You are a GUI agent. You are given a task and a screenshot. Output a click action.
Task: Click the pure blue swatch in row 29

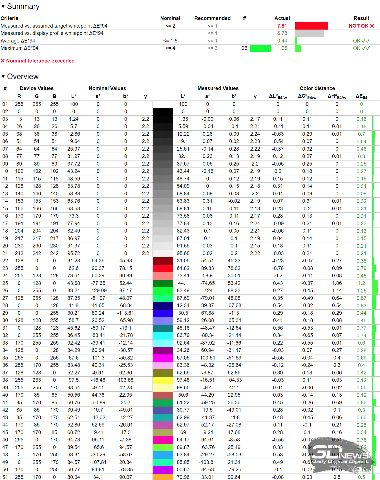[163, 313]
